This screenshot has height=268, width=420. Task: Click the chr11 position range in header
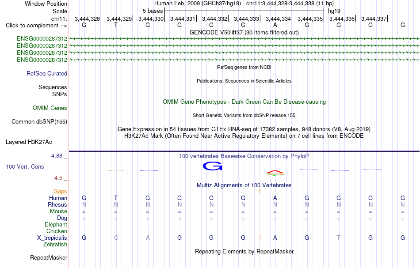click(x=290, y=4)
